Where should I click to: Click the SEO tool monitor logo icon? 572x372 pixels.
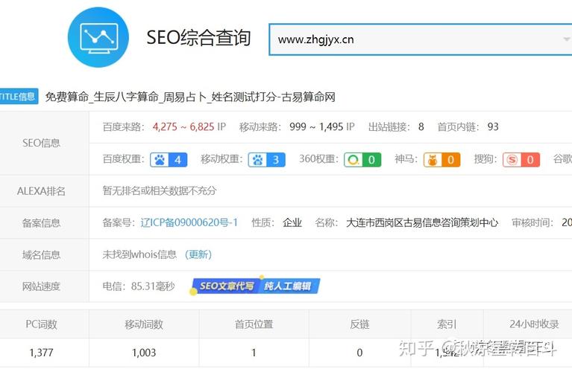(98, 37)
